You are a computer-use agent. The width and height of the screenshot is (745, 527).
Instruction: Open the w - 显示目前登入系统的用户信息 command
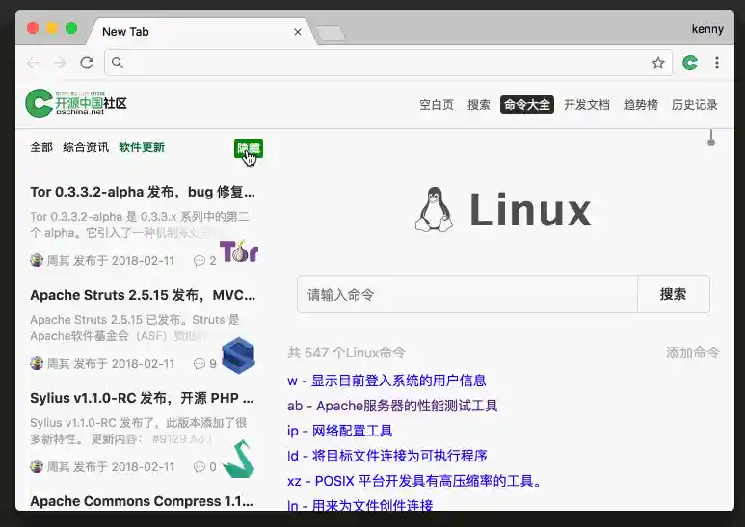tap(386, 381)
